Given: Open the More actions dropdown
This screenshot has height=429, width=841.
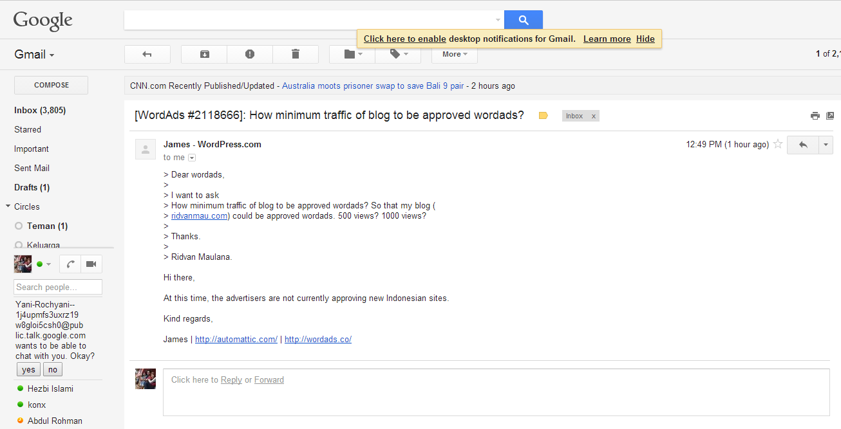Looking at the screenshot, I should coord(455,55).
